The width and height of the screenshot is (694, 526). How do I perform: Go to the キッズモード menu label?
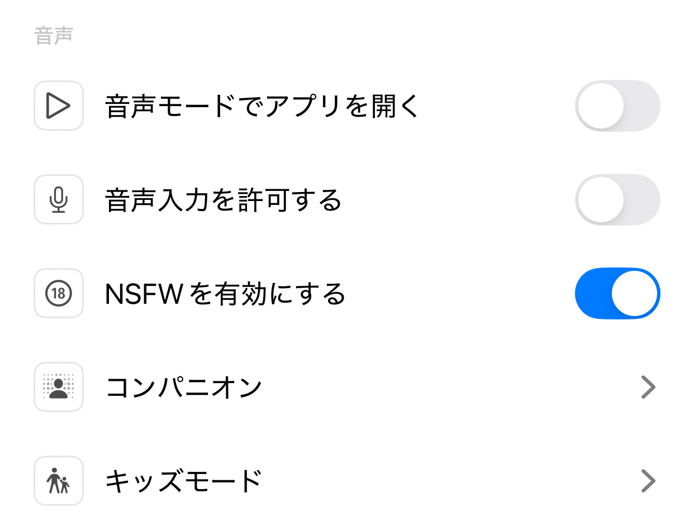[x=184, y=481]
